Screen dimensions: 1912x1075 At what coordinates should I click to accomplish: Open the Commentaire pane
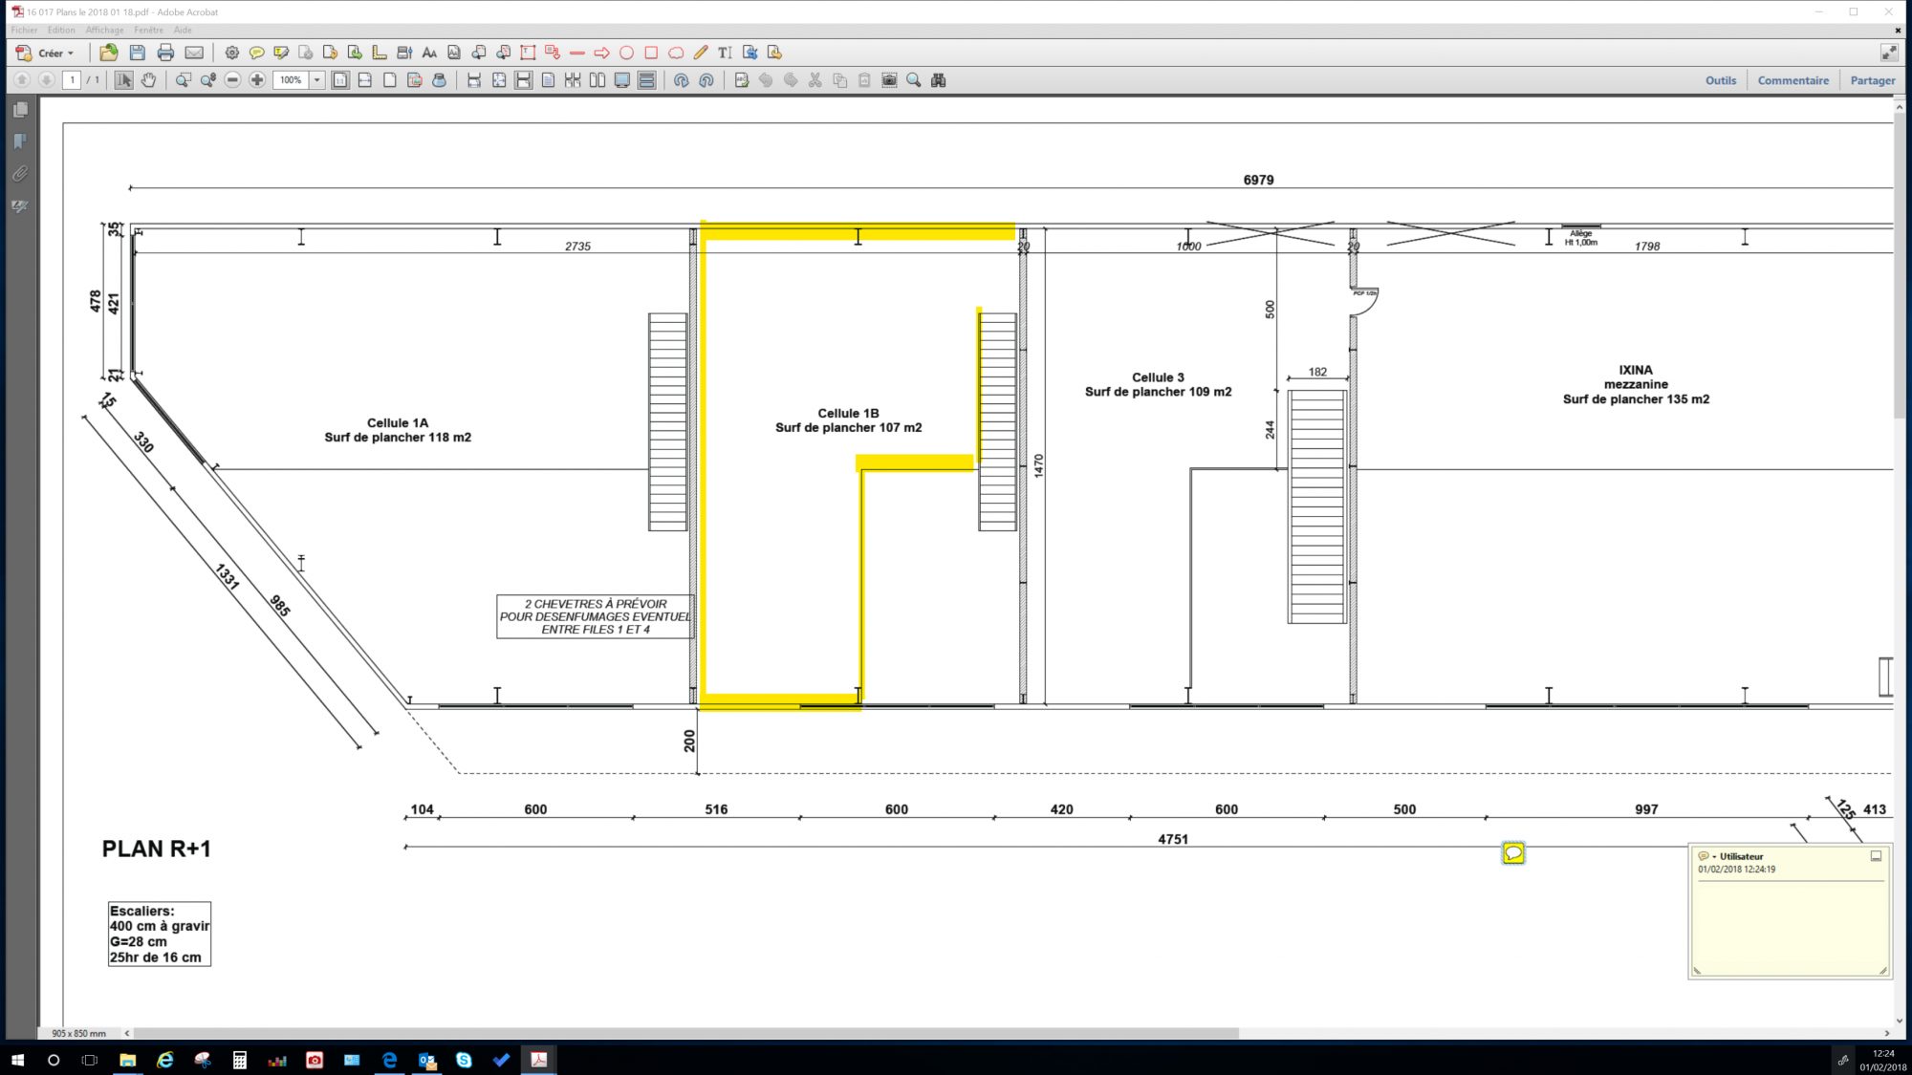1792,80
